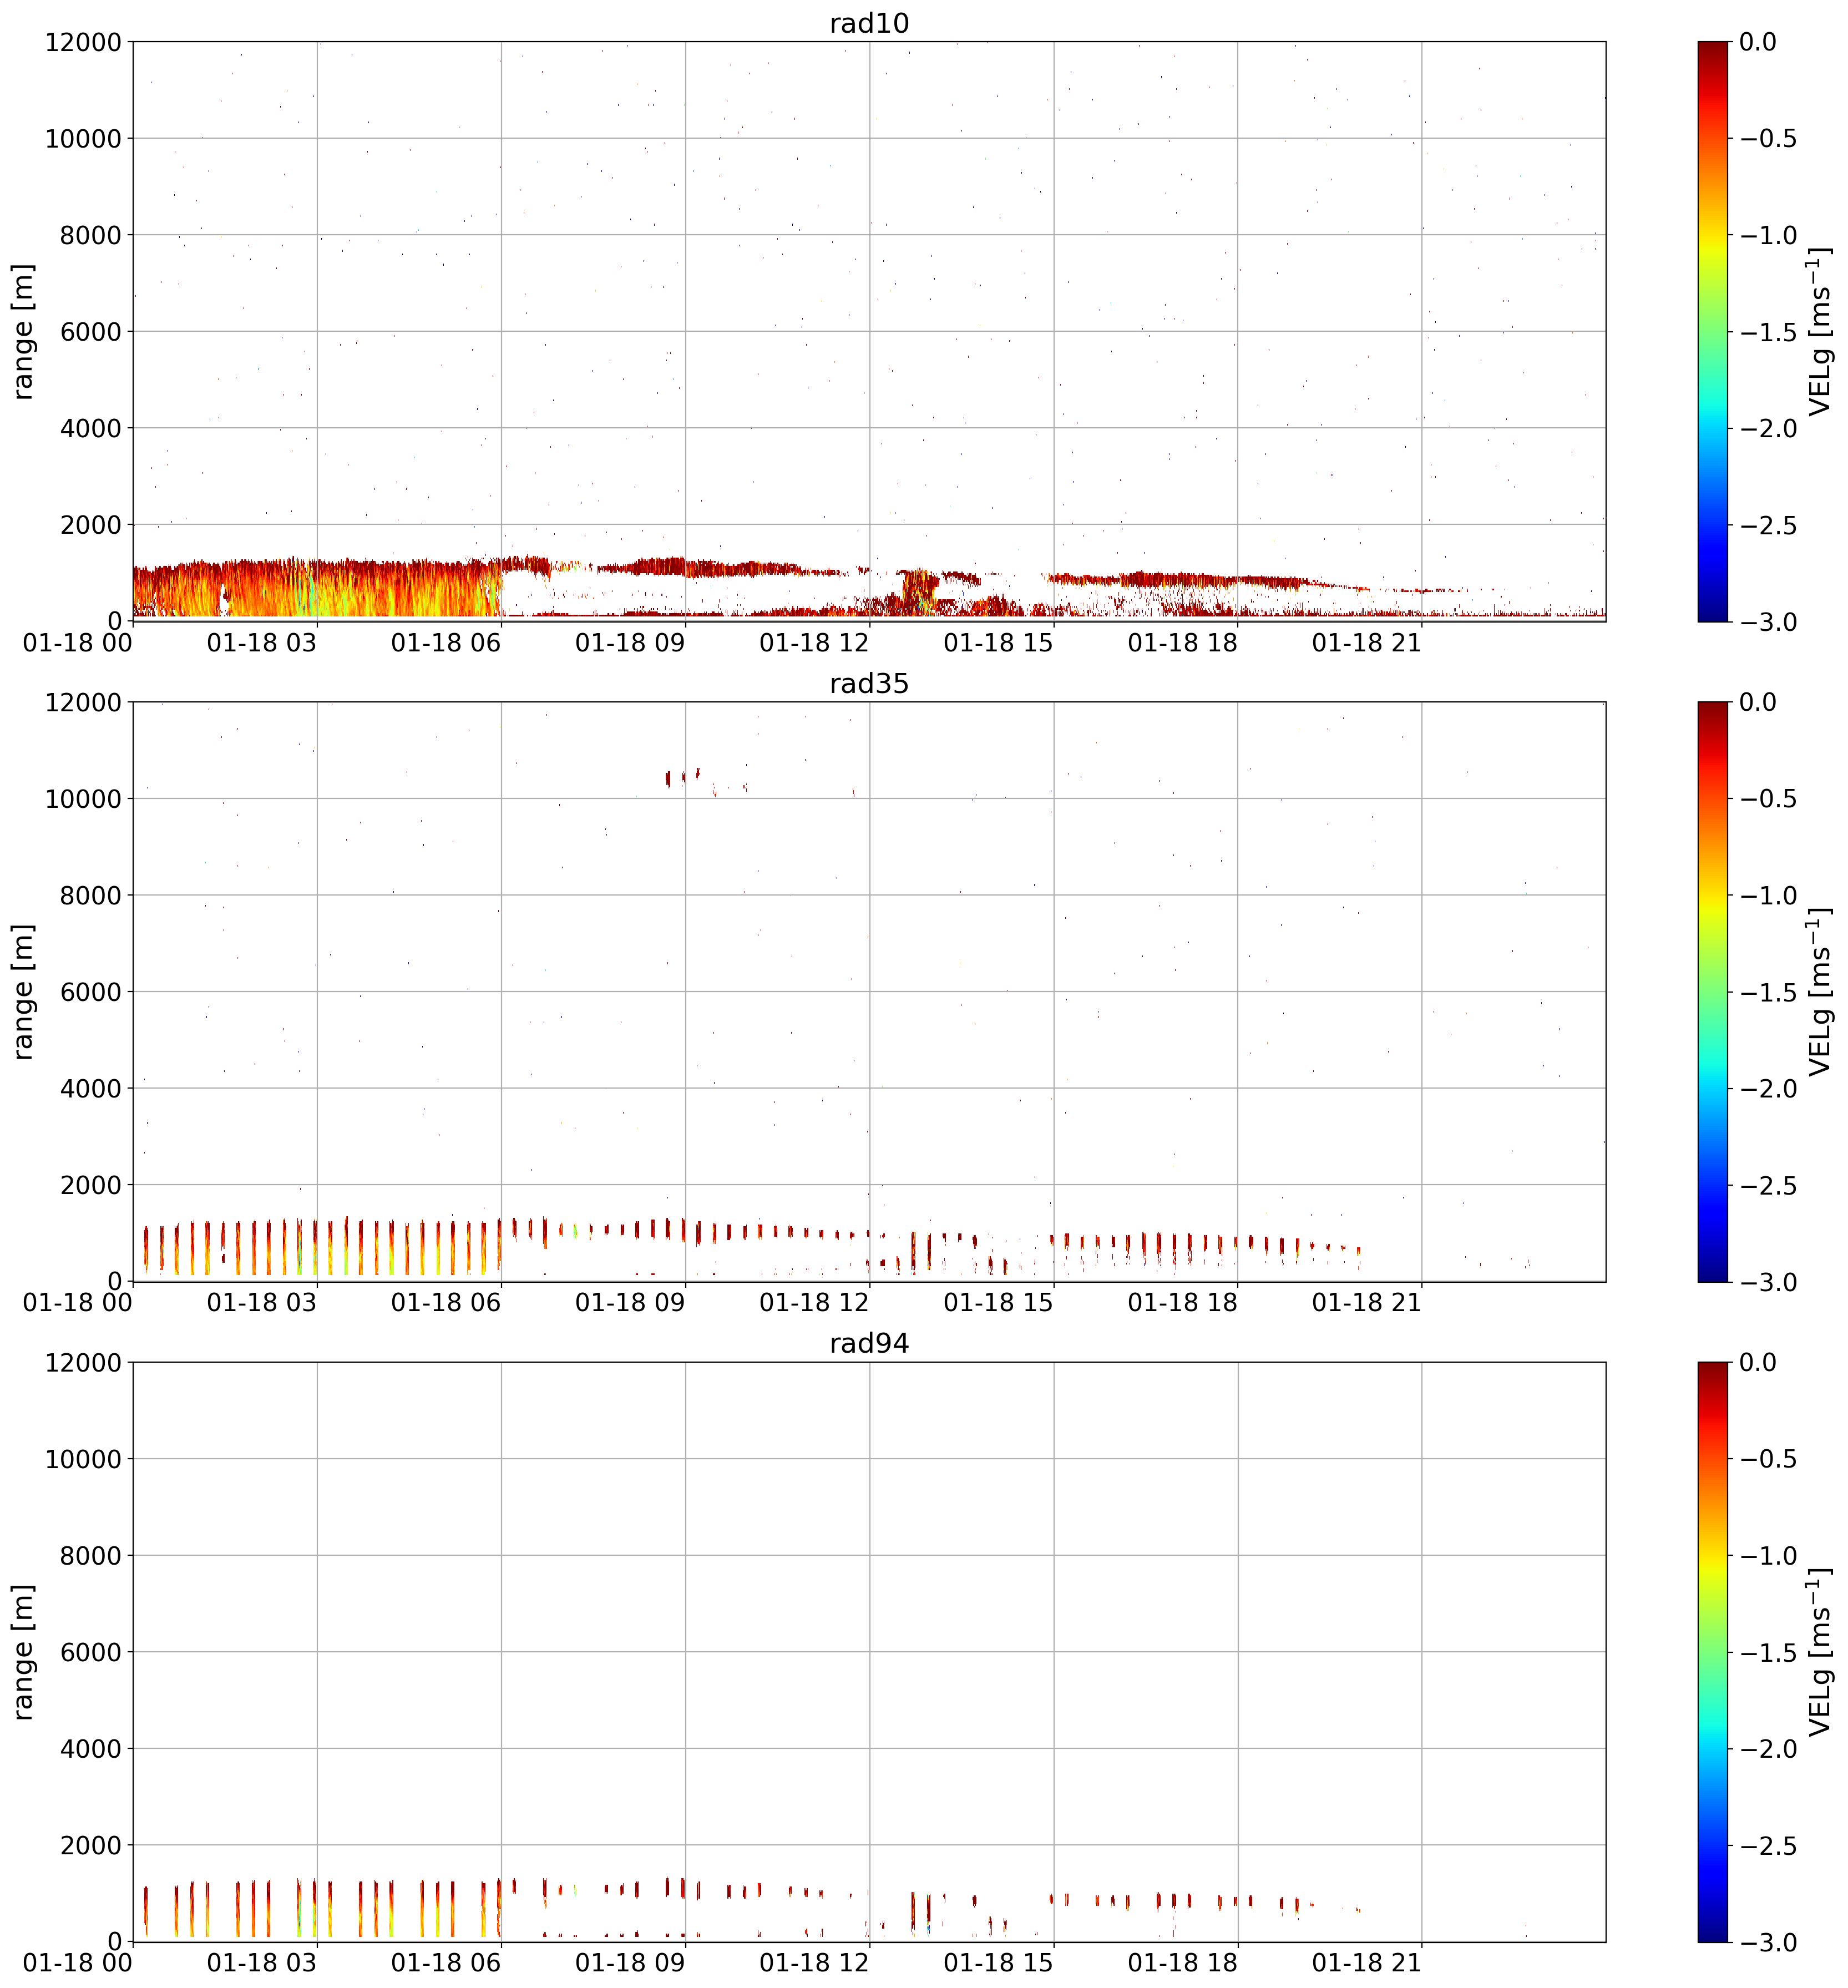Click "01-18 15" tick under the rad10 plot

pos(999,644)
